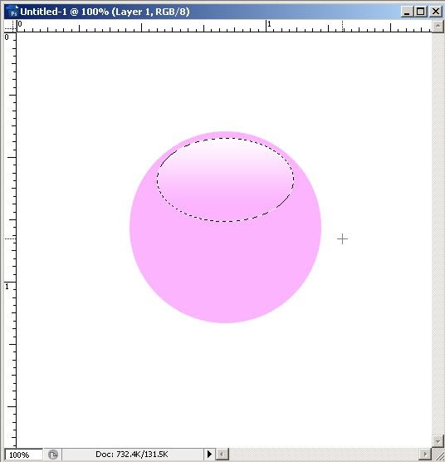Image resolution: width=445 pixels, height=462 pixels.
Task: Open the status bar black triangle popup menu
Action: 209,454
